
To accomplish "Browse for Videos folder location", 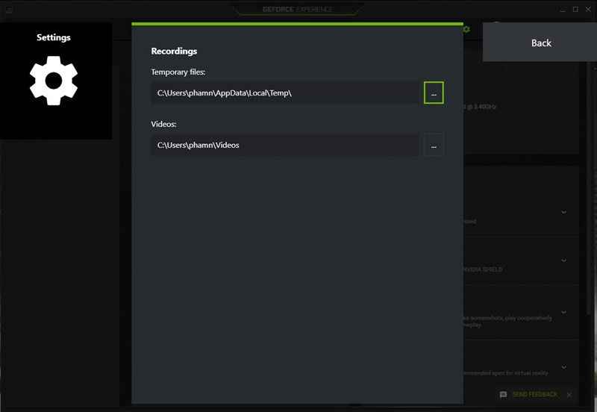I will pos(434,145).
